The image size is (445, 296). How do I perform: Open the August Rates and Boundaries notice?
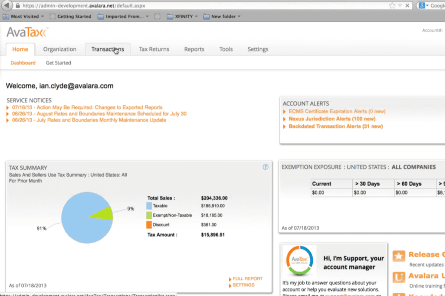[99, 114]
